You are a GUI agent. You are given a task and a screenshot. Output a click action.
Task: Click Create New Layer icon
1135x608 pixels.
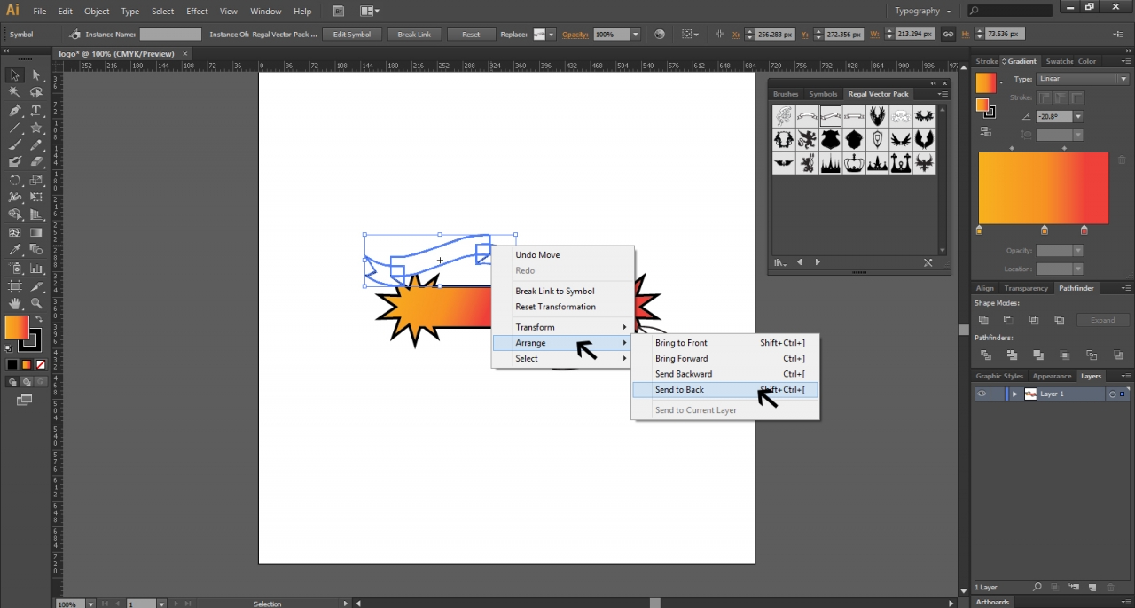[1092, 588]
